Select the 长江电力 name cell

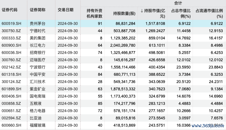[x=38, y=45]
